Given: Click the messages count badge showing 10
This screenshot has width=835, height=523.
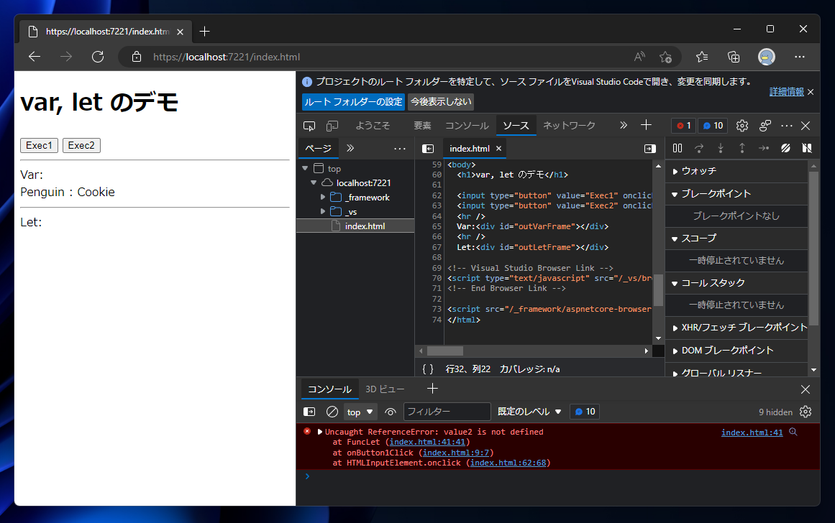Looking at the screenshot, I should click(x=713, y=126).
